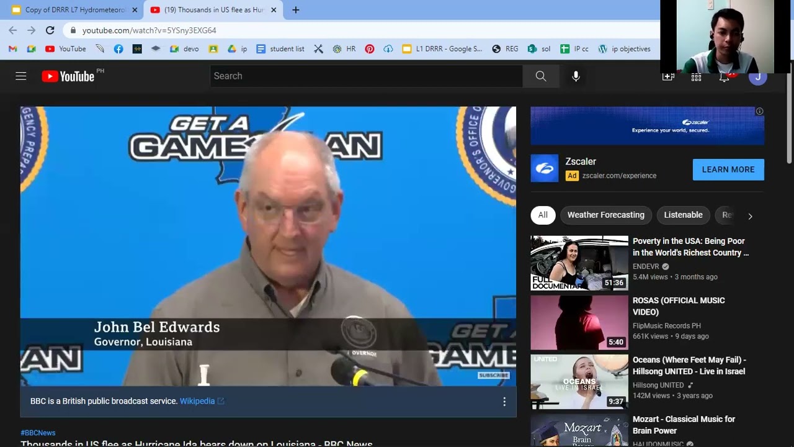Switch to Thousands in US flee tab
This screenshot has height=447, width=794.
pyautogui.click(x=212, y=10)
